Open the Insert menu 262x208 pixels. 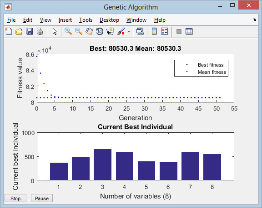click(65, 20)
